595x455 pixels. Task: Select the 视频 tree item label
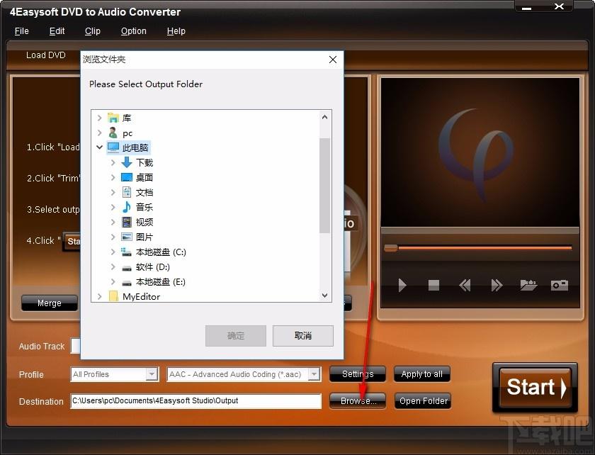click(x=144, y=222)
